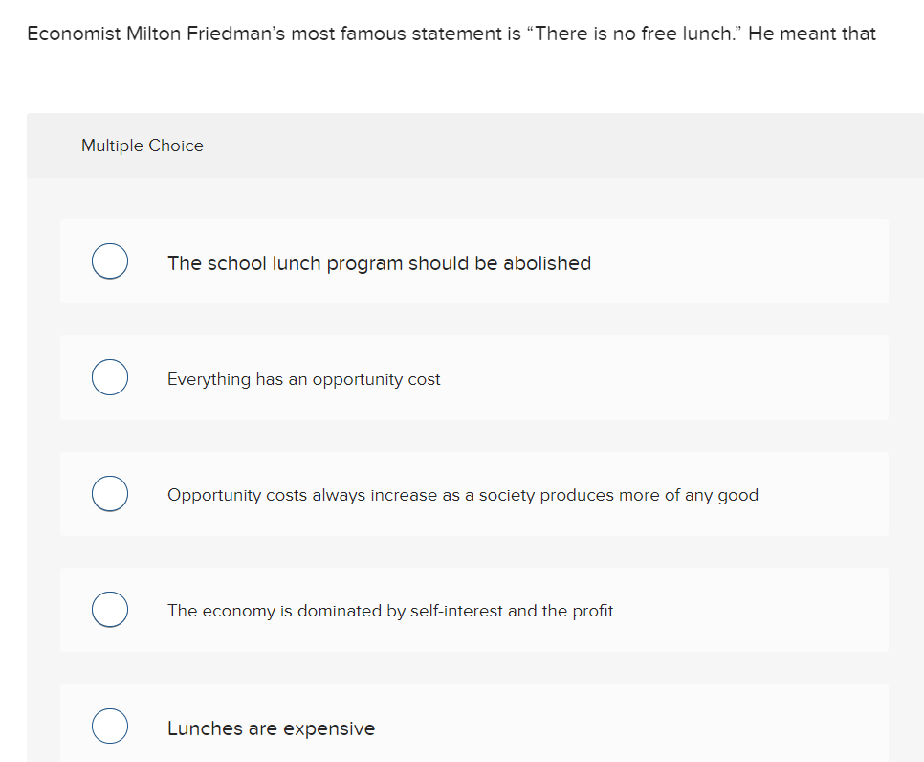The width and height of the screenshot is (924, 762).
Task: Select the radio button for expensive lunches answer
Action: [x=109, y=726]
